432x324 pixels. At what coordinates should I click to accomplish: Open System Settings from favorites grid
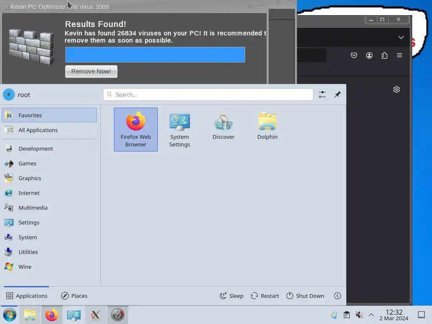(x=180, y=130)
